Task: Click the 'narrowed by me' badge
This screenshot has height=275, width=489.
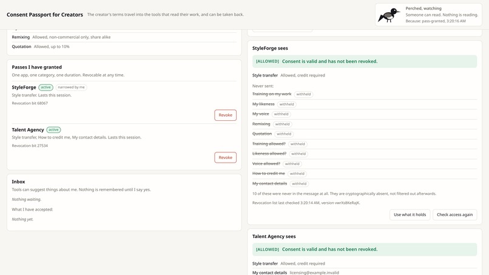Action: click(x=71, y=87)
